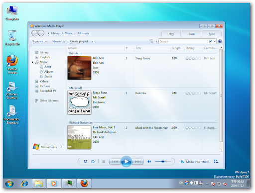Open Windows Media Player help
255x193 pixels.
(x=220, y=41)
